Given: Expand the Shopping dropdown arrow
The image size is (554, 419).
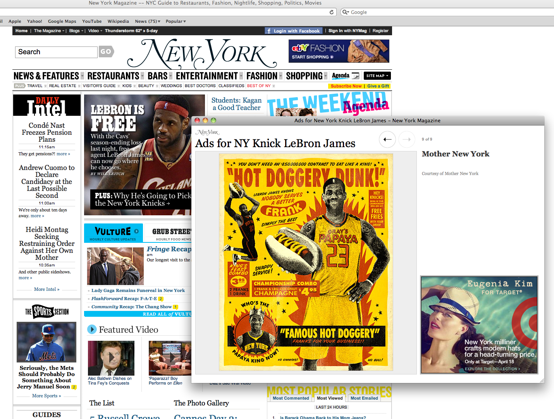Looking at the screenshot, I should (325, 76).
